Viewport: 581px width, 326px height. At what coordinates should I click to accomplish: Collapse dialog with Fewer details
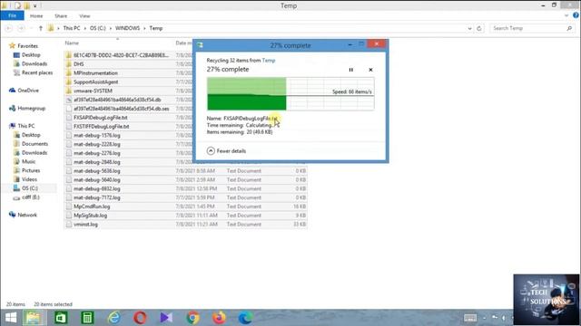[x=226, y=151]
